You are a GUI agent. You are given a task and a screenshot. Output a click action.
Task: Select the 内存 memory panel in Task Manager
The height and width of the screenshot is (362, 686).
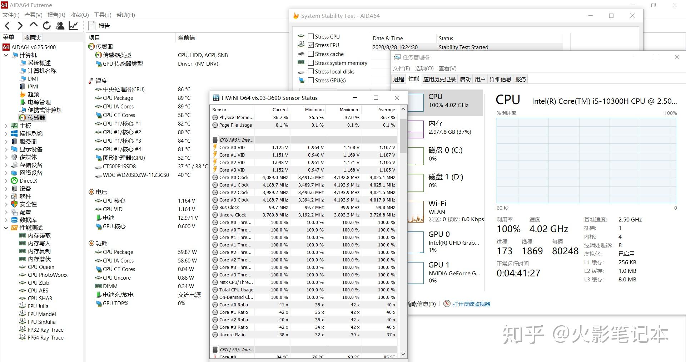tap(445, 129)
